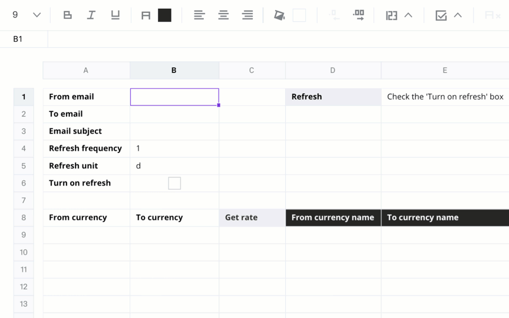509x318 pixels.
Task: Select column C header
Action: (252, 71)
